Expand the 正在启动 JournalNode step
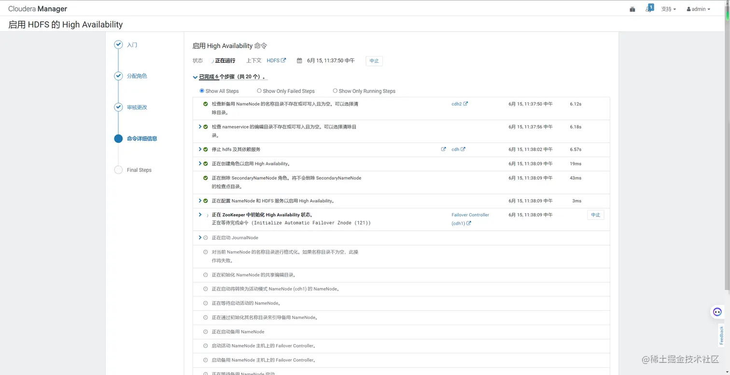 [x=200, y=238]
